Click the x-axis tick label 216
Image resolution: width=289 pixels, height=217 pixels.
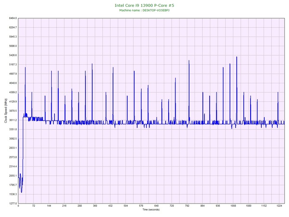click(x=64, y=206)
